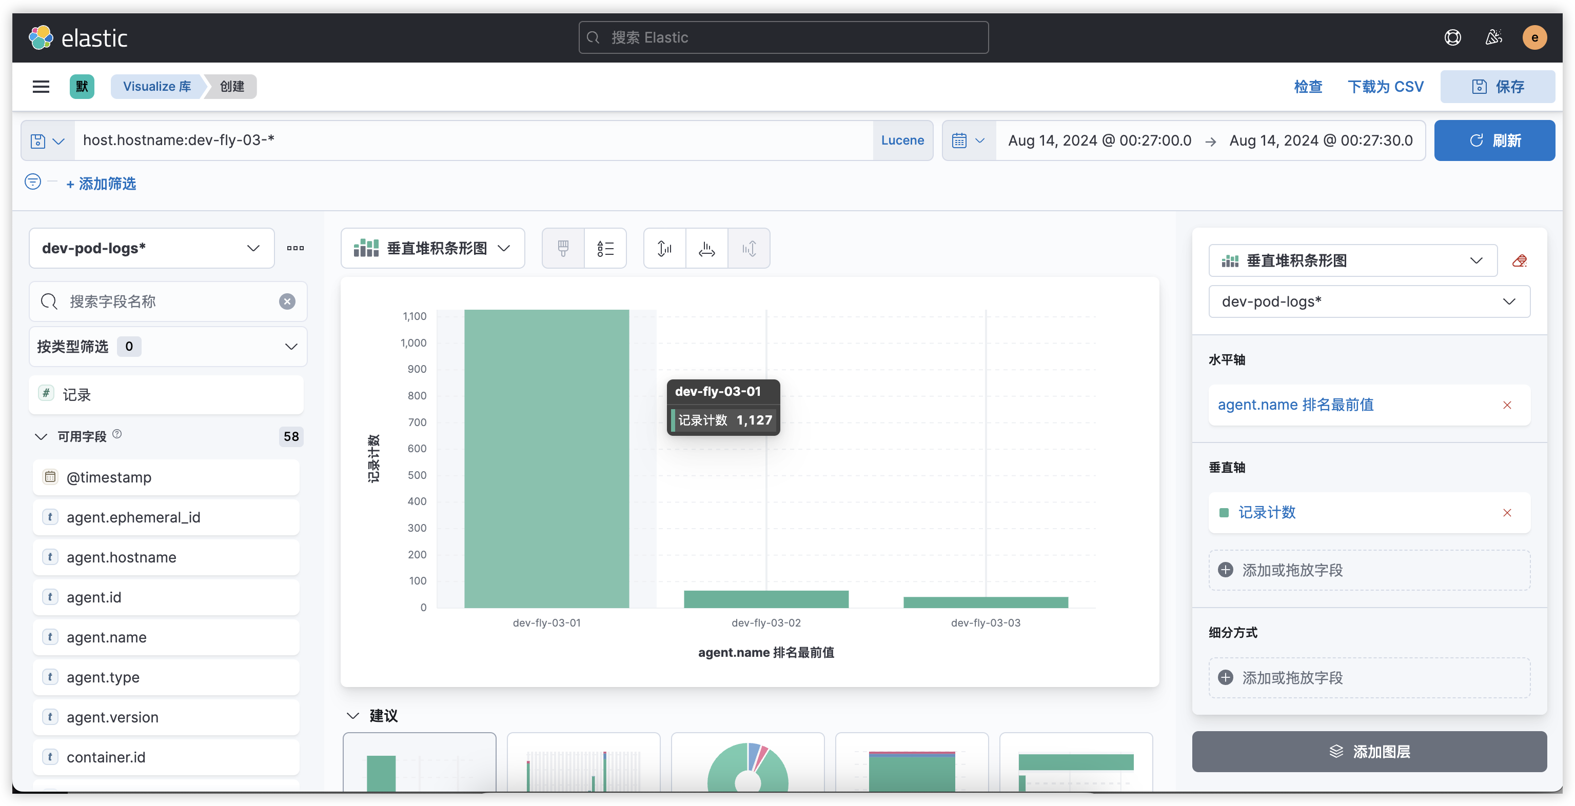Open the legend settings icon
Viewport: 1575px width, 806px height.
pos(605,248)
